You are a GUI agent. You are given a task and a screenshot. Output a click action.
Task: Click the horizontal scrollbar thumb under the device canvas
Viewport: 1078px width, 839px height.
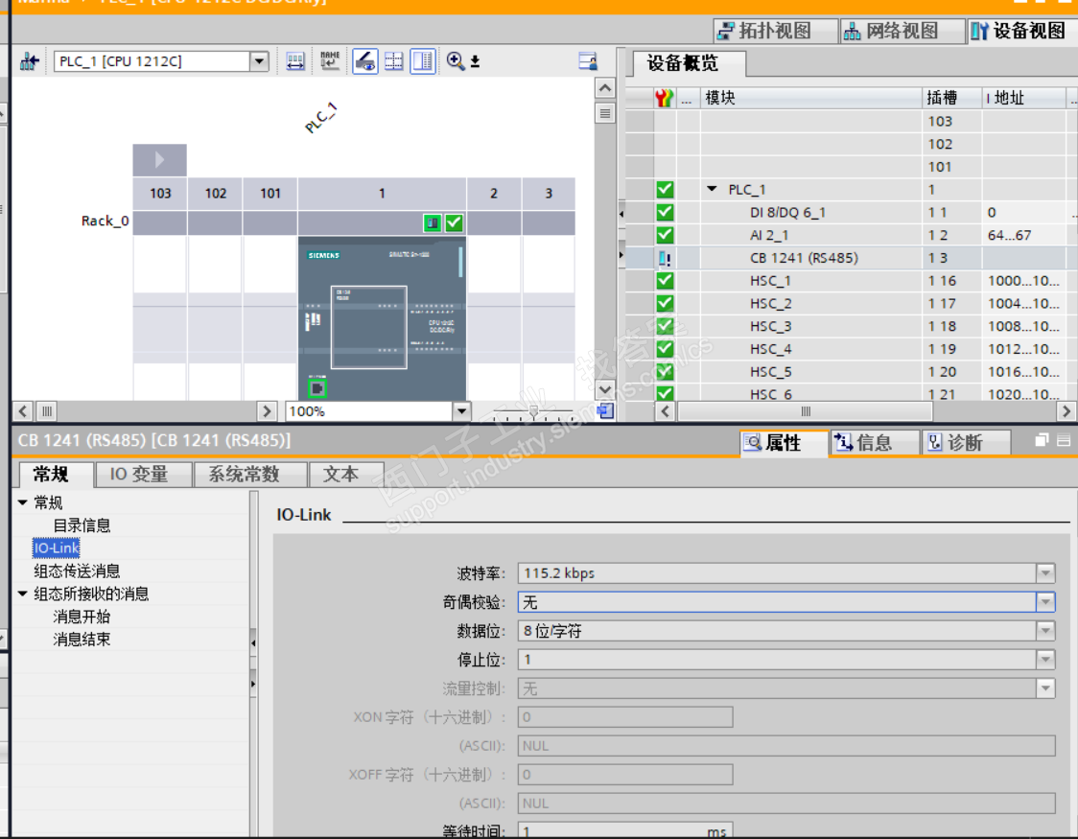coord(47,411)
